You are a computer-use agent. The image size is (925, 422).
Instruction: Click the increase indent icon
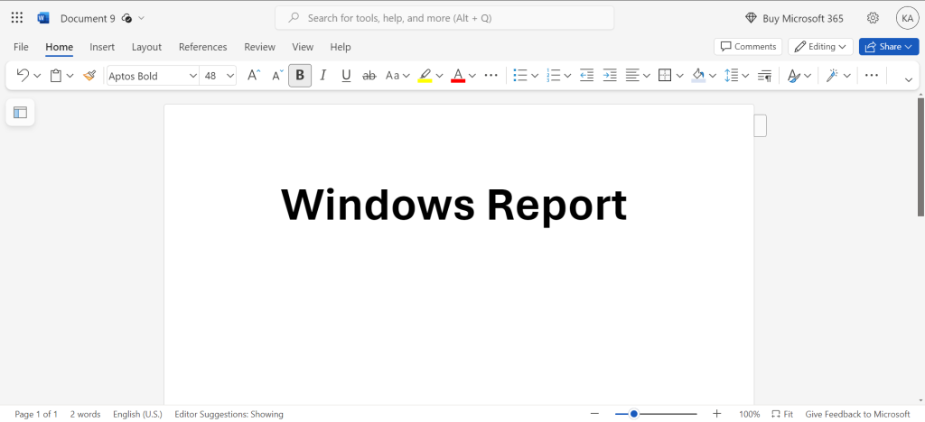click(x=610, y=76)
